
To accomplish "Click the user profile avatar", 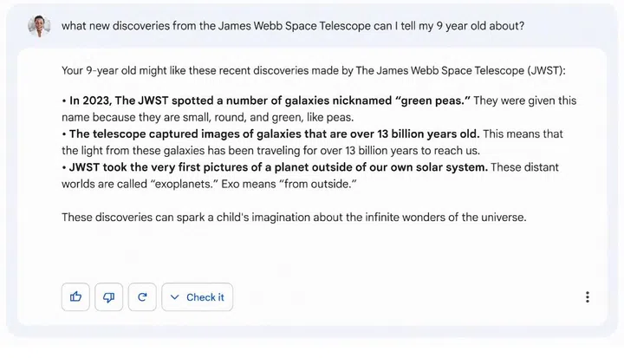I will (39, 26).
